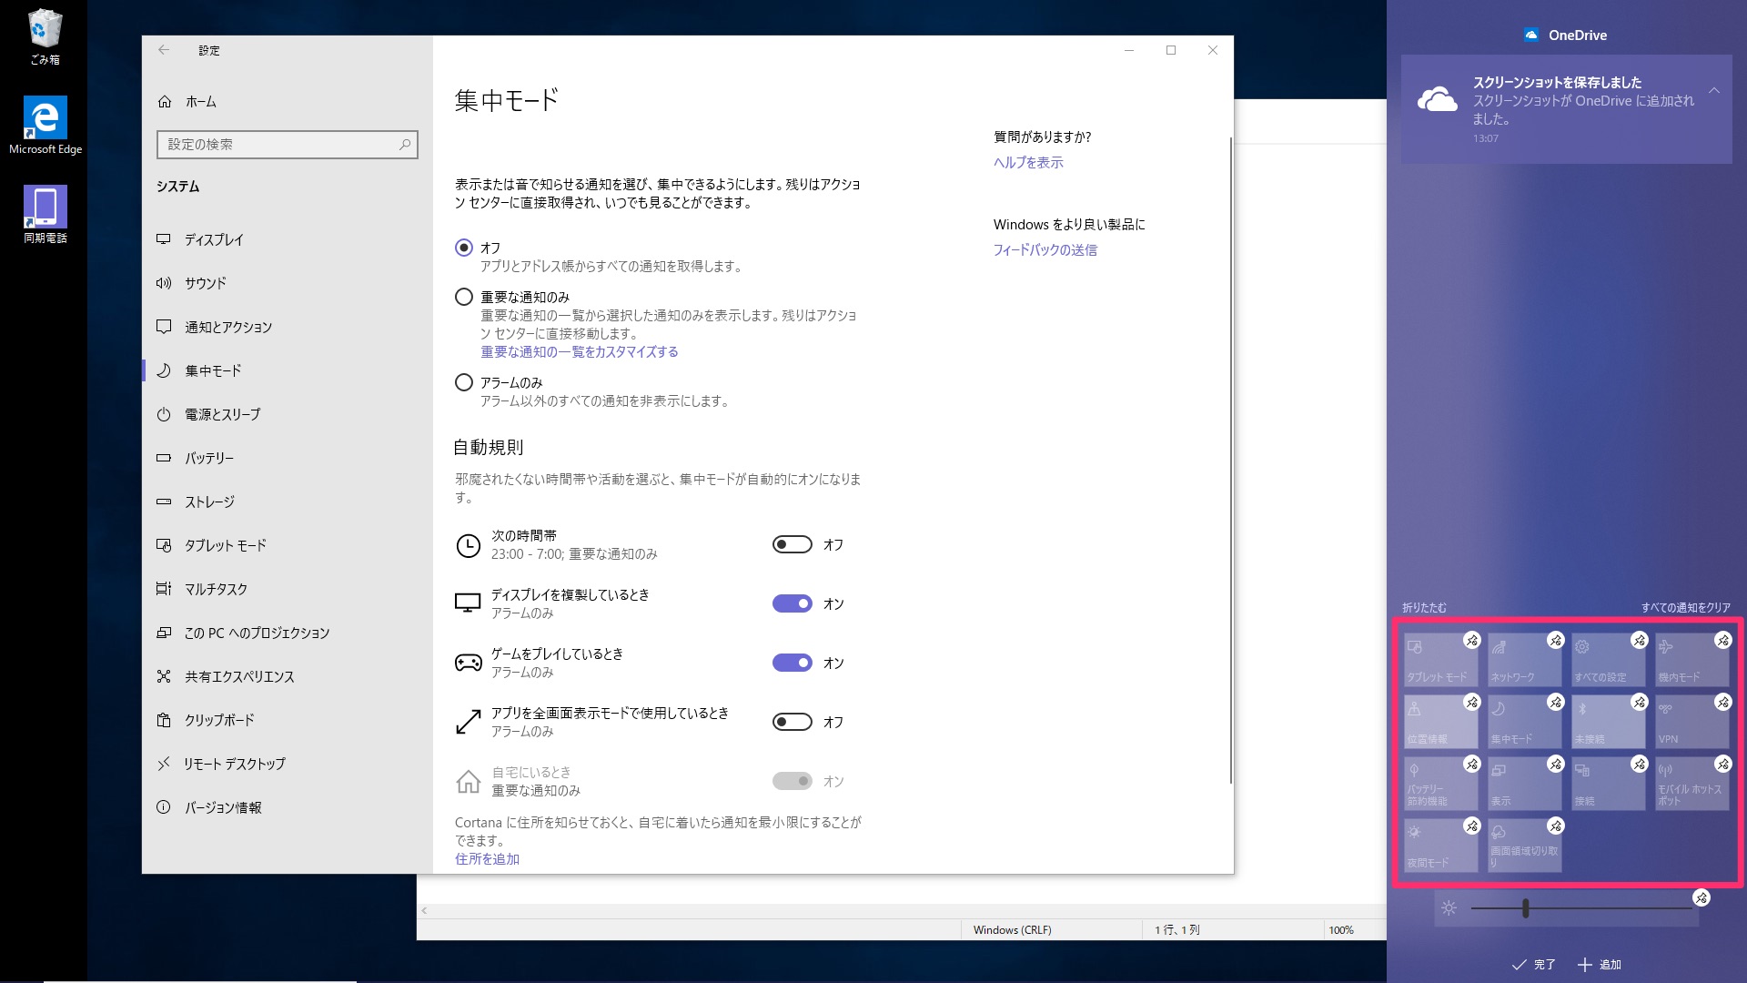Image resolution: width=1747 pixels, height=983 pixels.
Task: Open the ストレージ settings page
Action: click(x=288, y=502)
